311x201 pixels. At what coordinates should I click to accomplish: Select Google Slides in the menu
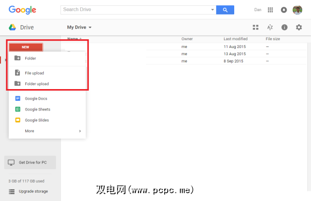(x=47, y=120)
